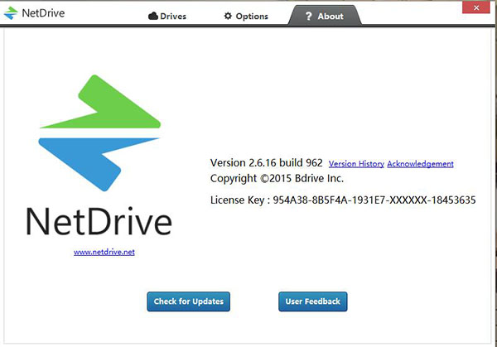Click the NetDrive title text in title bar
Screen dimensions: 497x347
(x=43, y=13)
